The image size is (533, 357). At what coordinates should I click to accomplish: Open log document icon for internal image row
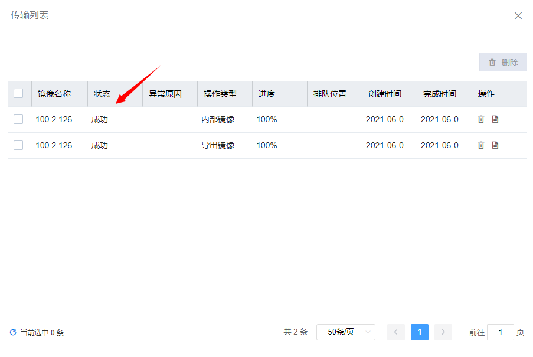click(495, 119)
